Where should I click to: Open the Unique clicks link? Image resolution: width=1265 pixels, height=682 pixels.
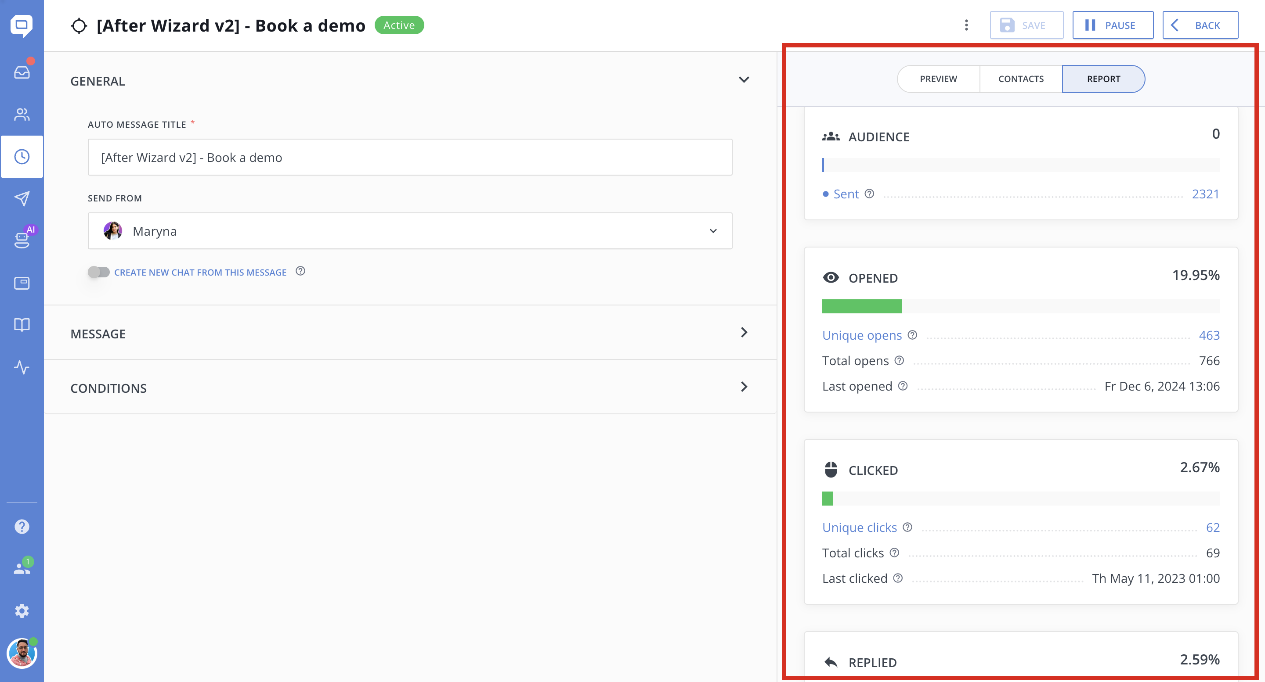click(x=860, y=528)
